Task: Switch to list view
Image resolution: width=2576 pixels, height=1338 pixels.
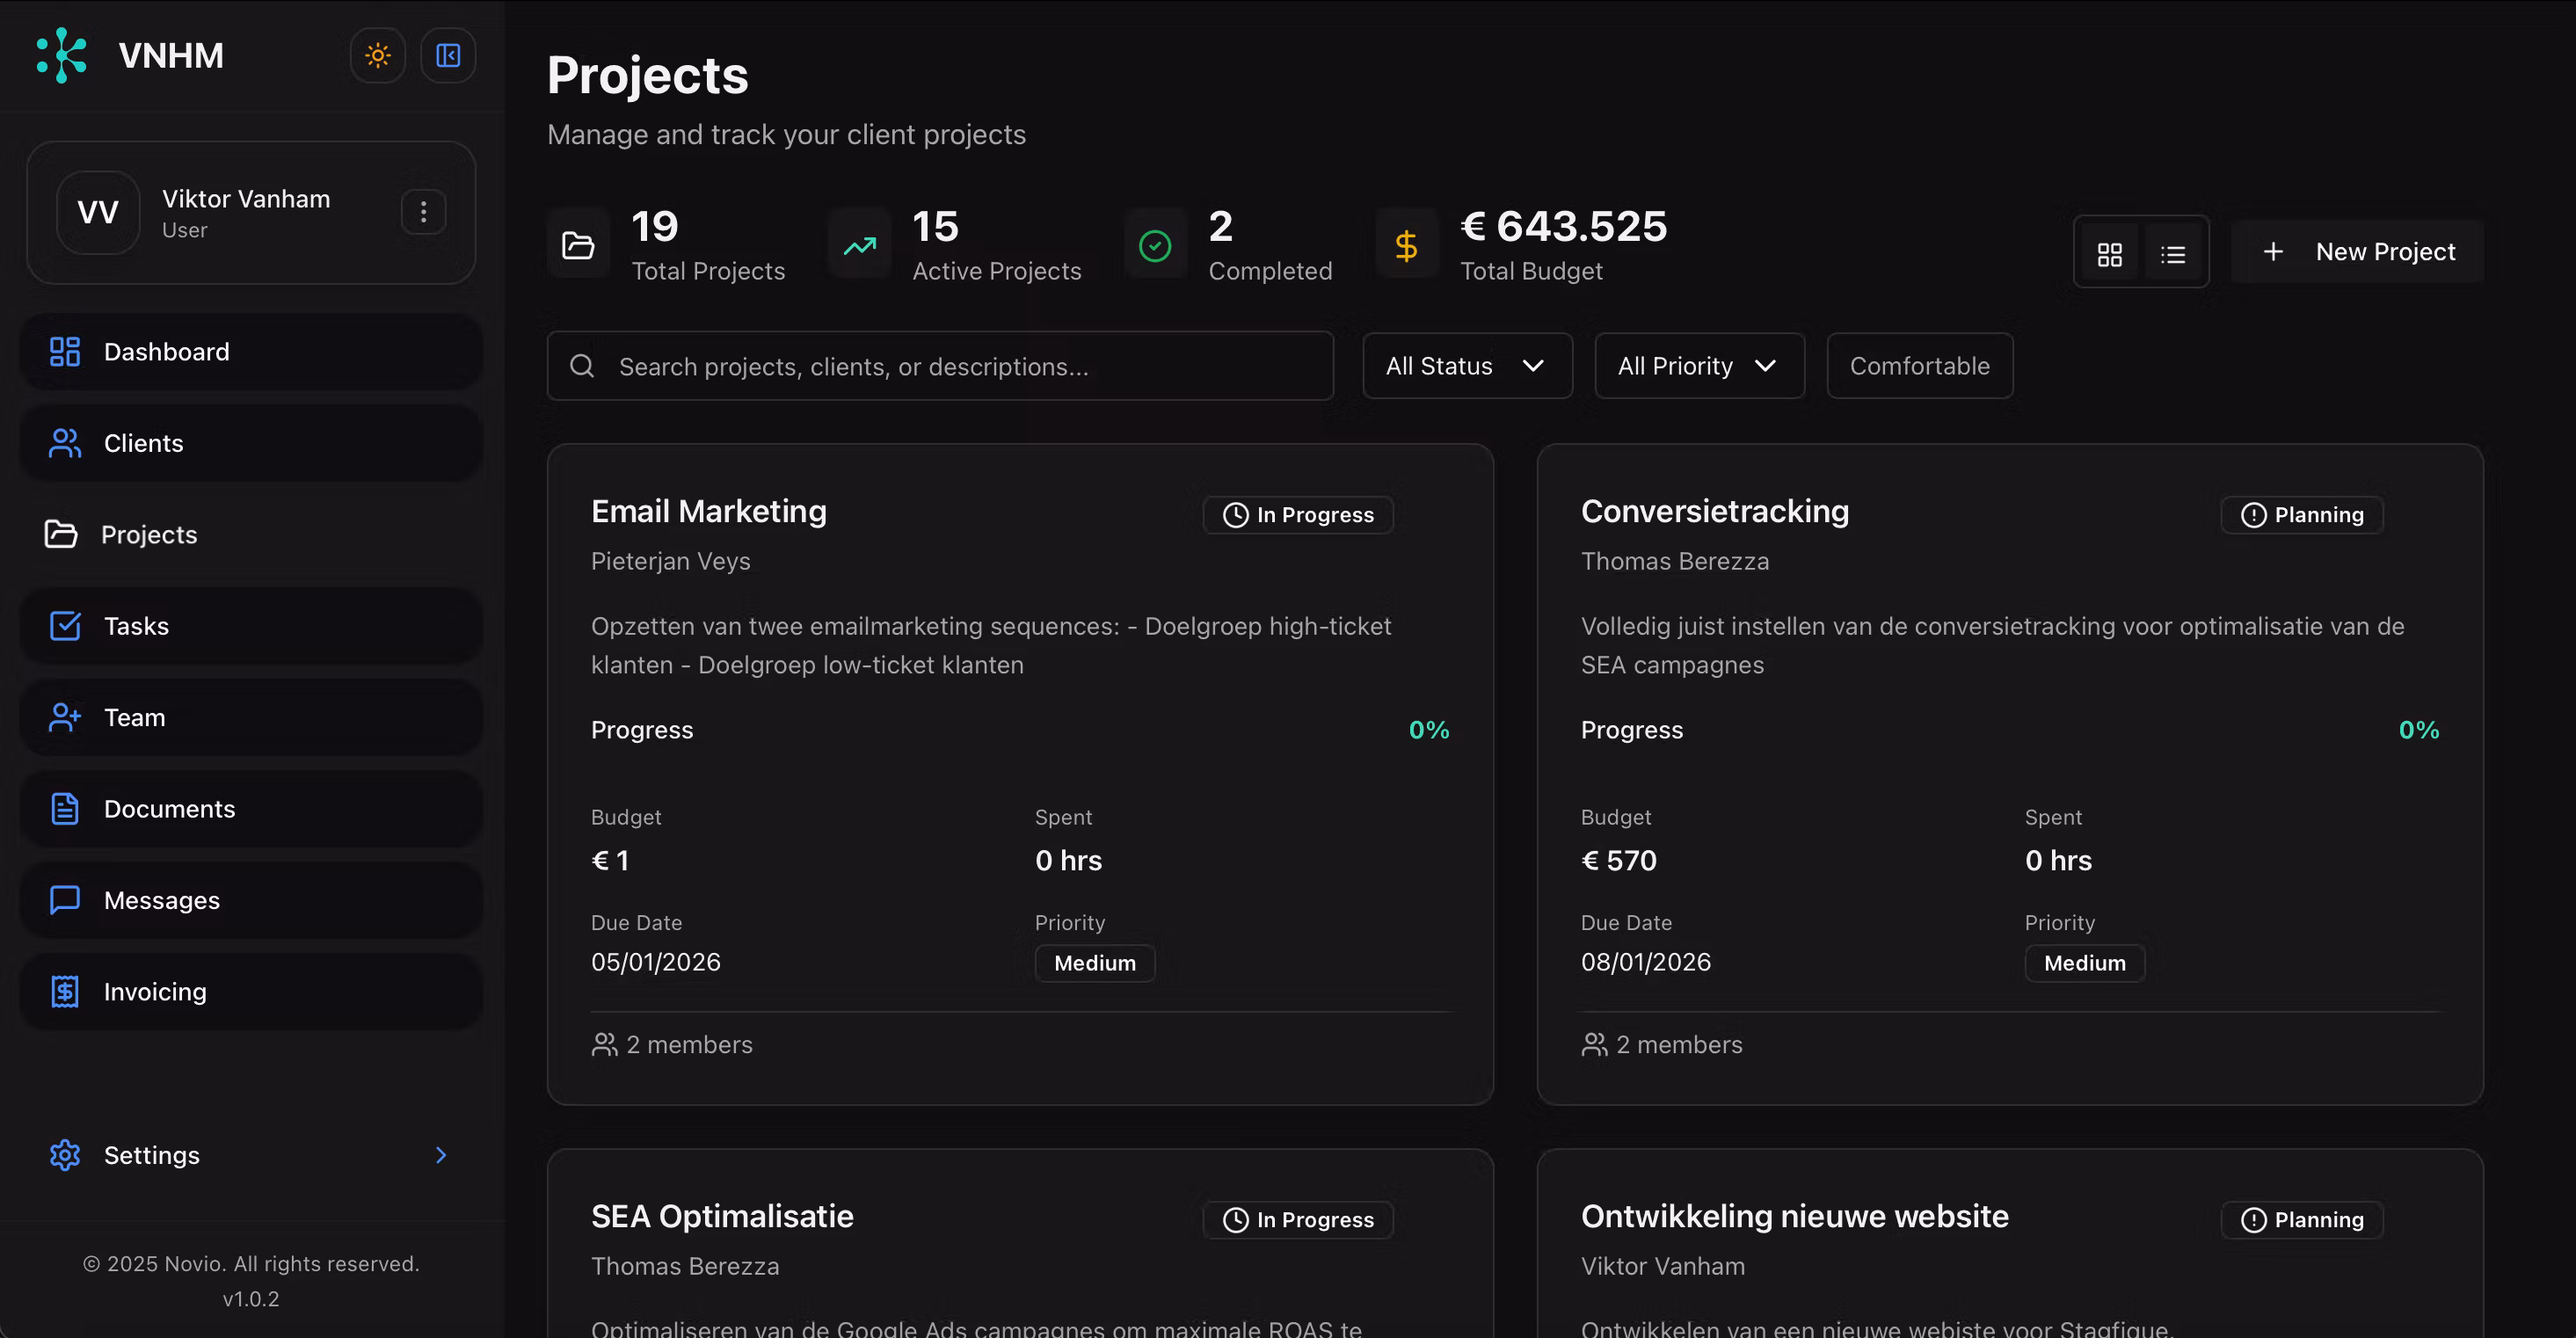Action: (2172, 254)
